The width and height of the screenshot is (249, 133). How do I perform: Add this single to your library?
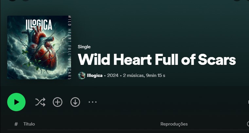tap(58, 102)
